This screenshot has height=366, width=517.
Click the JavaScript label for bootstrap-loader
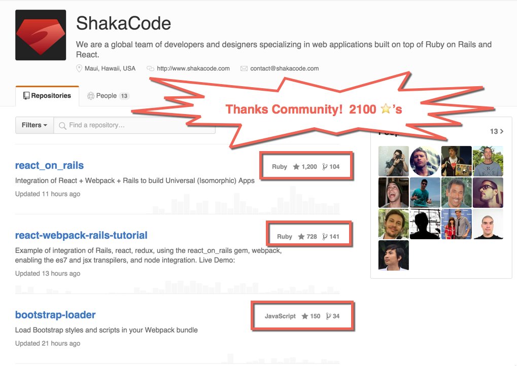(280, 316)
